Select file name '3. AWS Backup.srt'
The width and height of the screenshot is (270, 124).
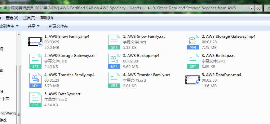click(218, 56)
